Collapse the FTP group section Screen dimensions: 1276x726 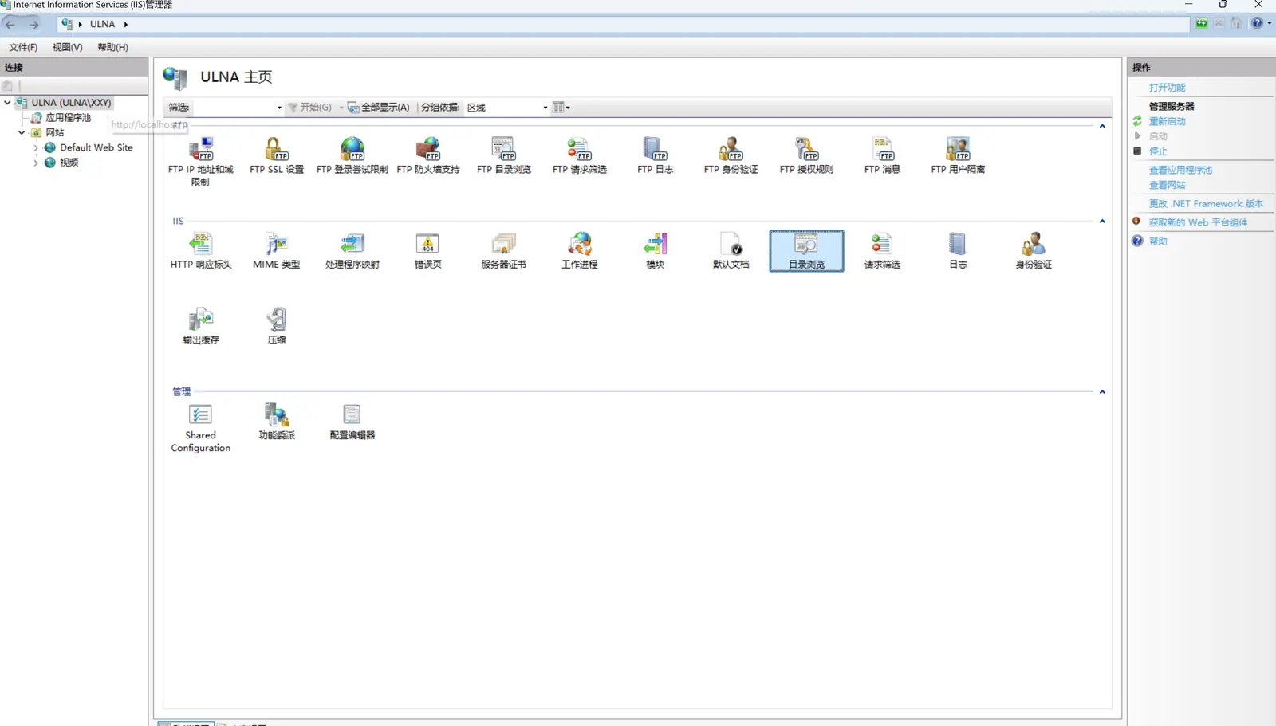click(x=1102, y=127)
